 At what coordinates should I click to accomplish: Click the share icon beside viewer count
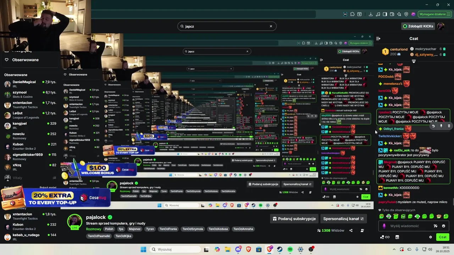click(x=351, y=231)
